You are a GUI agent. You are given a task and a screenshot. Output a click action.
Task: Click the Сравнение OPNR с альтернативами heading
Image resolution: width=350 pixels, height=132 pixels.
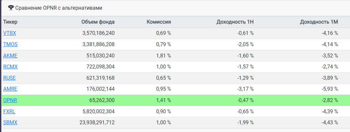click(59, 8)
